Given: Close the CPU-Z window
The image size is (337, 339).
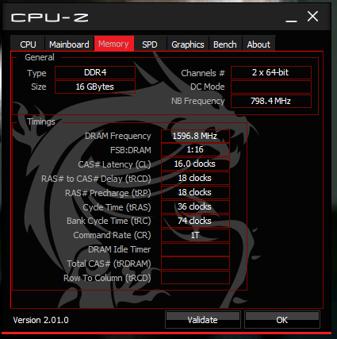Looking at the screenshot, I should (x=312, y=17).
